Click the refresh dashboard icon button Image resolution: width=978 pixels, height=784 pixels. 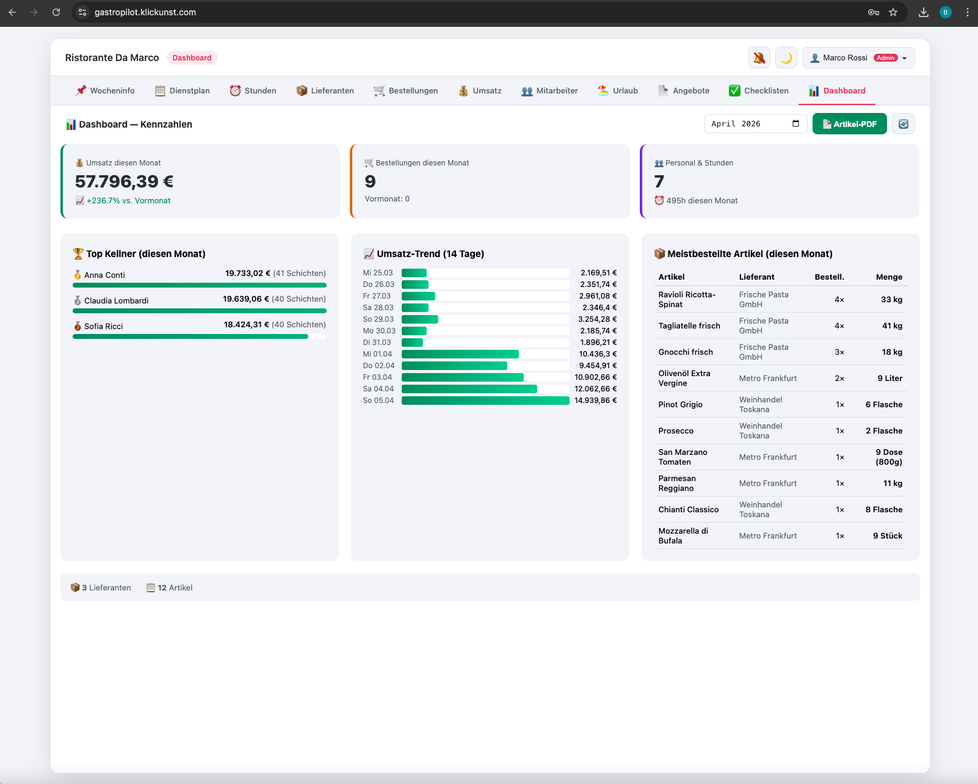pos(904,124)
